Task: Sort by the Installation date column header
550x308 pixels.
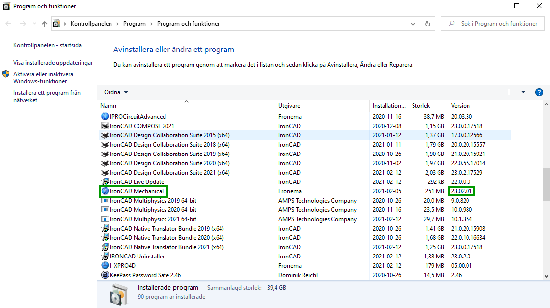Action: (389, 106)
